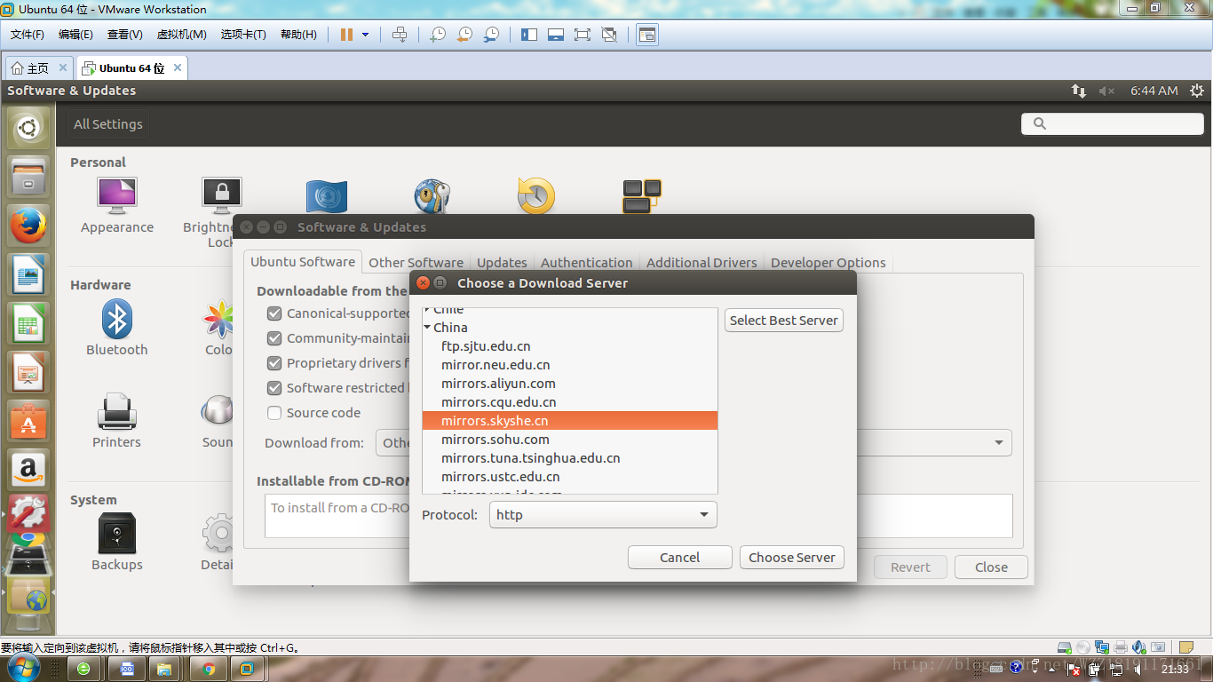
Task: Click the VMware pause VM button
Action: coord(346,35)
